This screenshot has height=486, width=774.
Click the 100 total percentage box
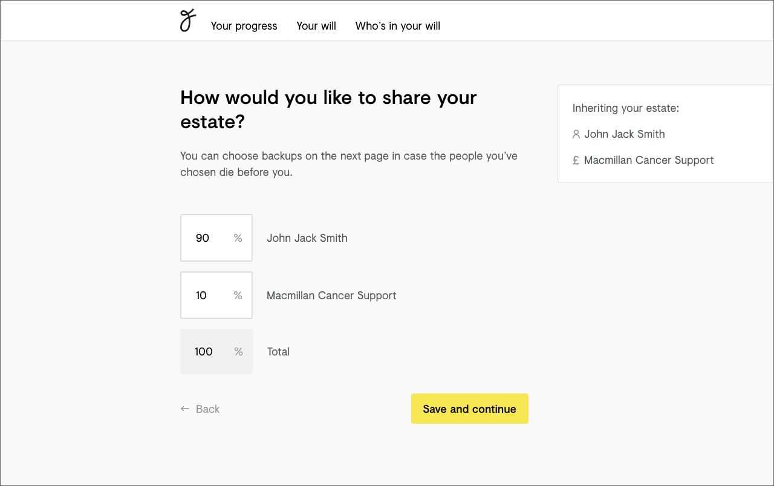[x=206, y=352]
